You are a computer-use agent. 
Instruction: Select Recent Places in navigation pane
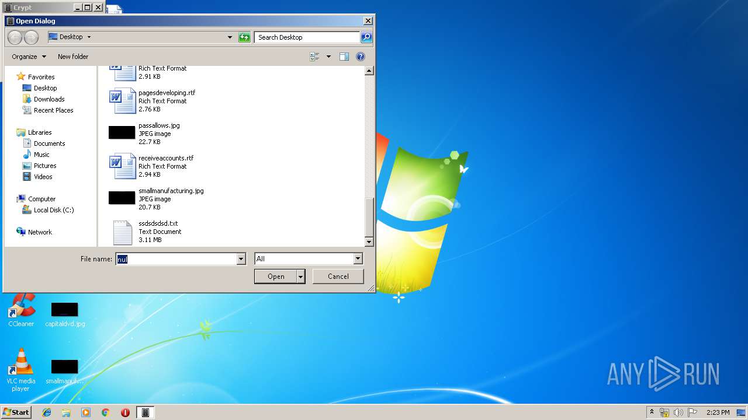pyautogui.click(x=48, y=110)
